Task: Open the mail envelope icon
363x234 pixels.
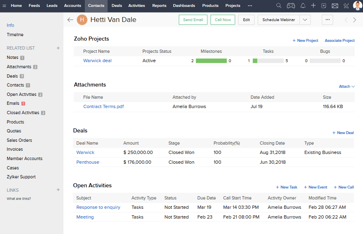Action: pyautogui.click(x=335, y=6)
